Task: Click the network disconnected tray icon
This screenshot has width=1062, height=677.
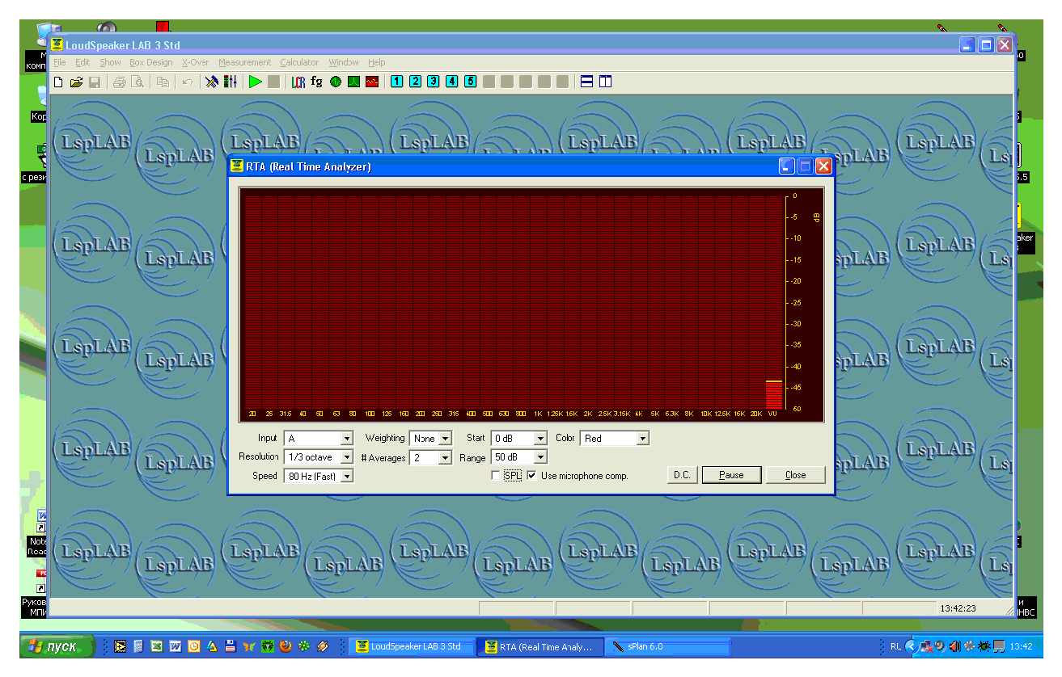Action: coord(926,646)
